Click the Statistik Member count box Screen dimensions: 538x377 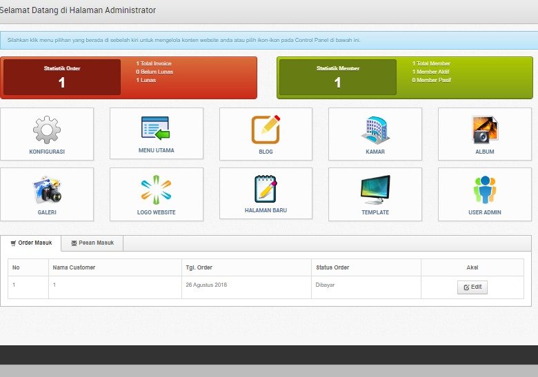click(x=338, y=77)
